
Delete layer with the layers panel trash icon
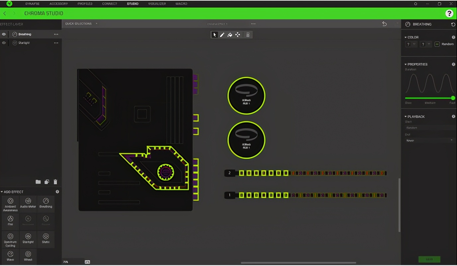tap(55, 182)
